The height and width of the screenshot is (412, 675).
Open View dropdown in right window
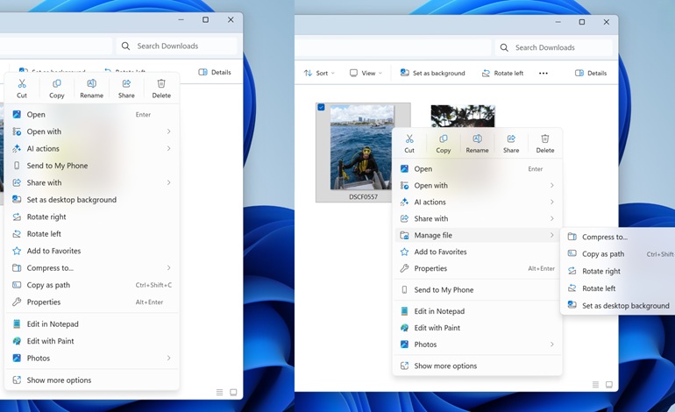point(366,73)
